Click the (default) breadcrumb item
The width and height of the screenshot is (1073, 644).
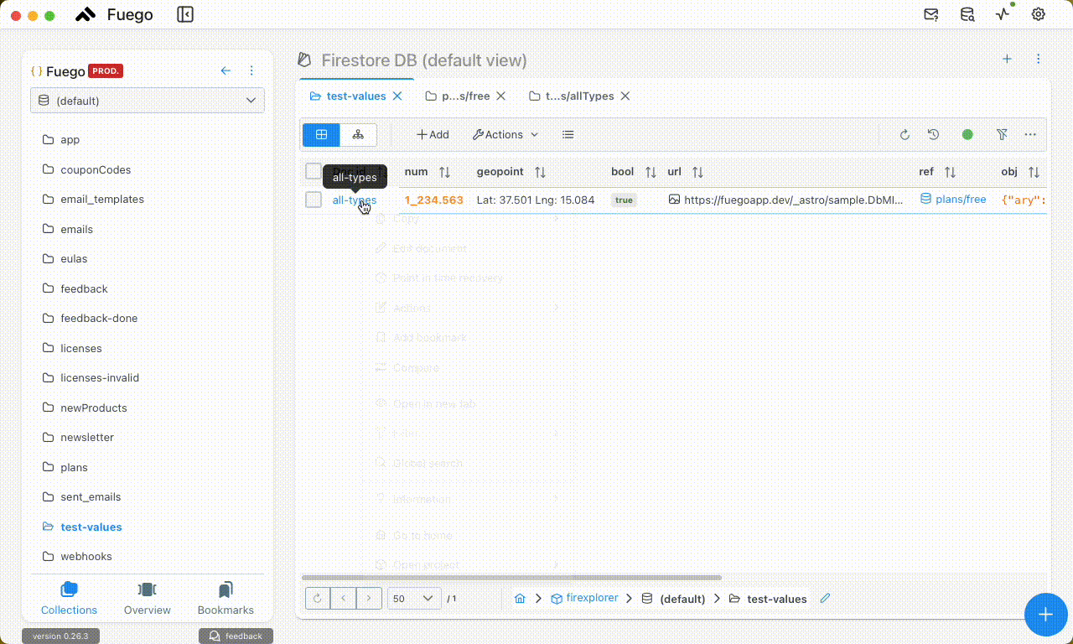click(675, 599)
